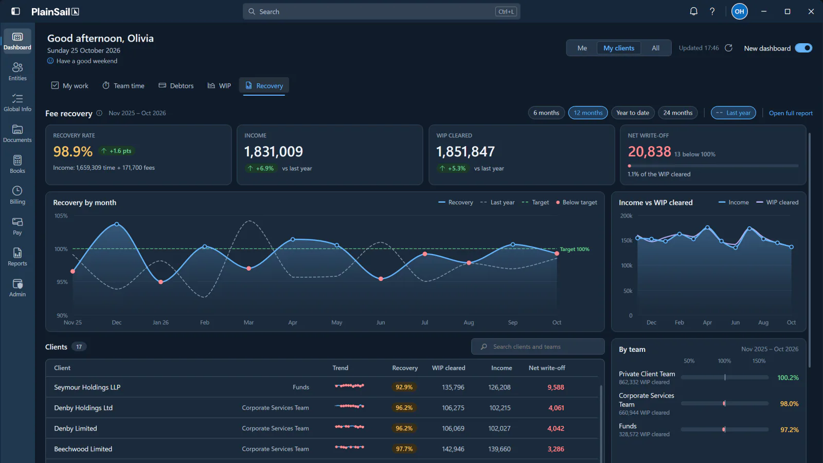The image size is (823, 463).
Task: Focus the top Search box
Action: coord(381,11)
